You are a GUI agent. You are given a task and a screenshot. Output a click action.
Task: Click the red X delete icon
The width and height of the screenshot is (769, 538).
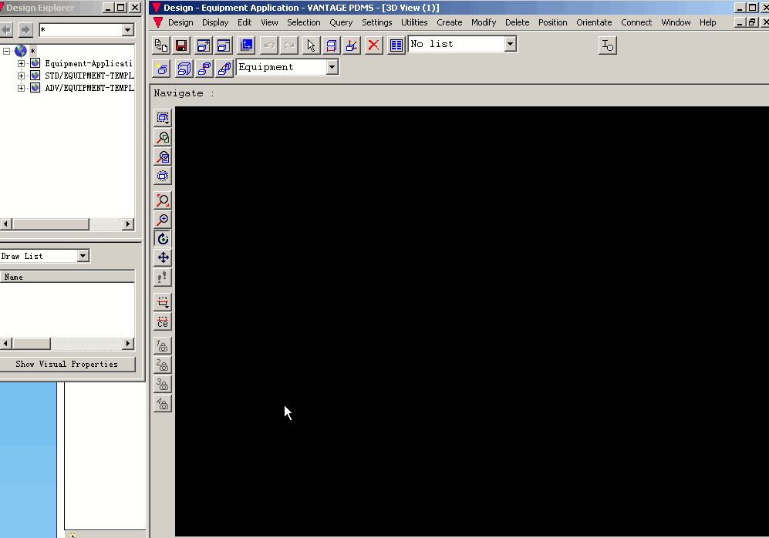click(374, 45)
